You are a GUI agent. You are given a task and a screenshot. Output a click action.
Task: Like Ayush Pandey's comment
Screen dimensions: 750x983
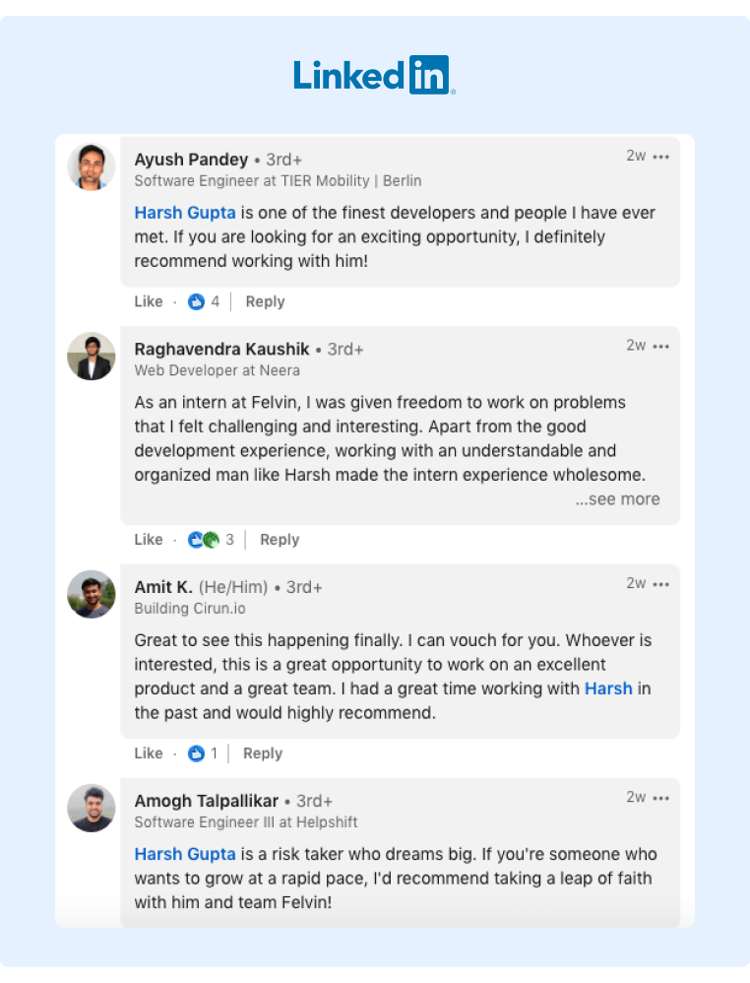click(x=149, y=302)
